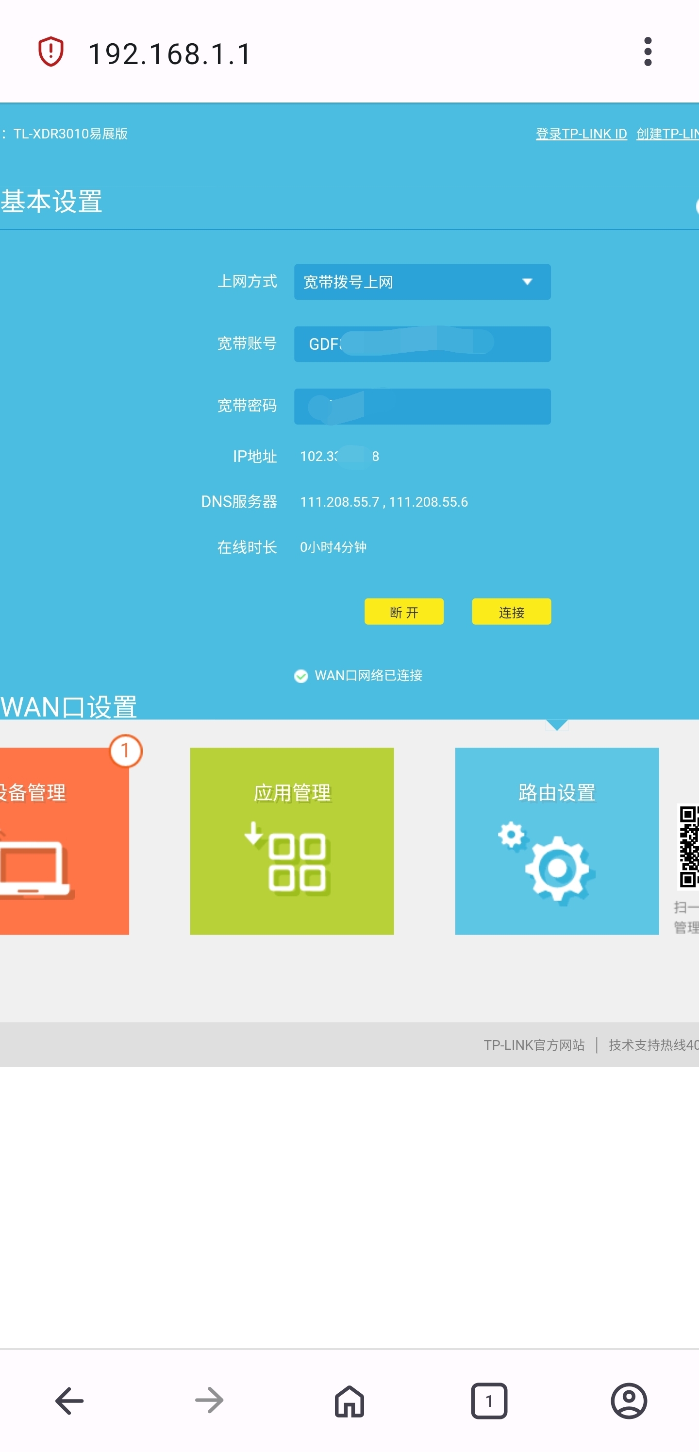The image size is (699, 1452).
Task: Click the 断开 disconnect button
Action: 404,612
